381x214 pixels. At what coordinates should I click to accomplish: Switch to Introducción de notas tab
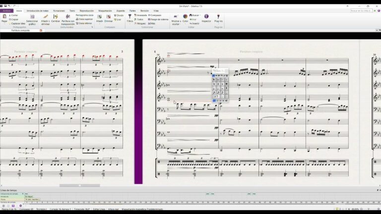[37, 11]
